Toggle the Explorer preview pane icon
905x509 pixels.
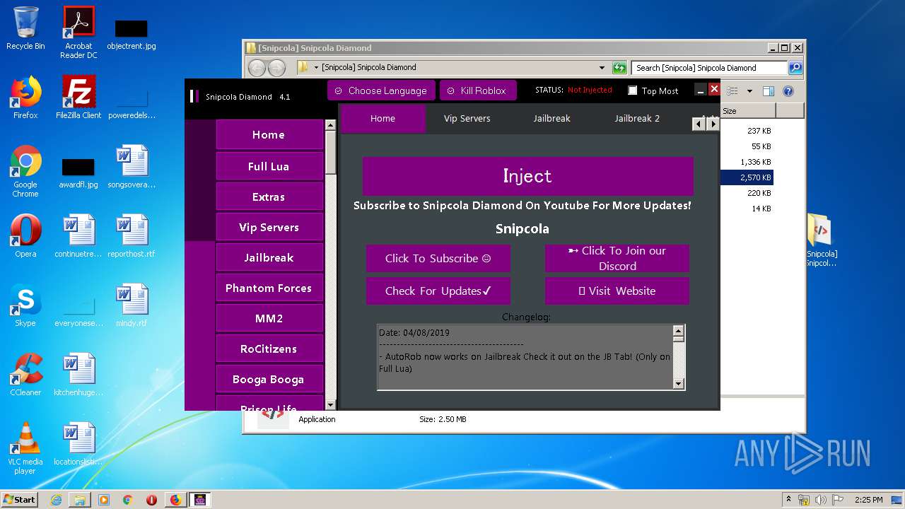769,91
